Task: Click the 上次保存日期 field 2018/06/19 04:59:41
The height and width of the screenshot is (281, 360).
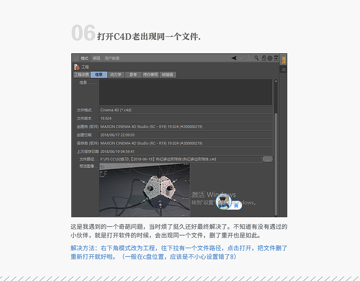Action: 186,152
